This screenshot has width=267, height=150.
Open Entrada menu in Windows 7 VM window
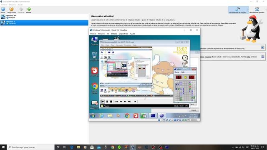(x=114, y=34)
